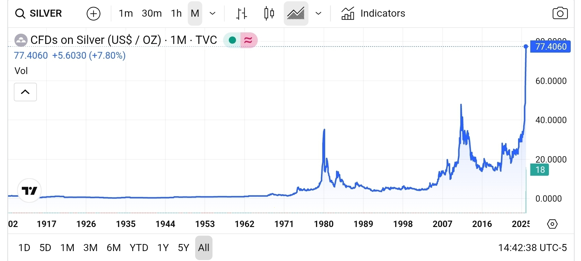This screenshot has width=581, height=261.
Task: Click the time zone clock 14:42:38 UTC-5
Action: [533, 248]
